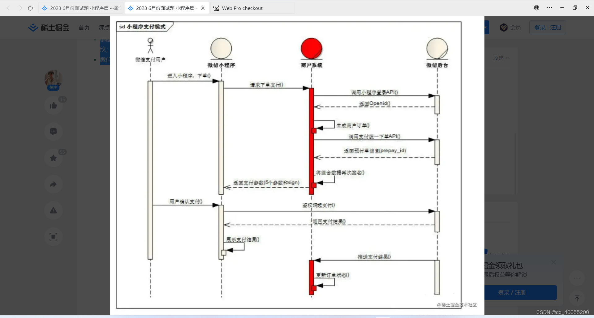The width and height of the screenshot is (594, 318).
Task: Click the back-to-top arrow button
Action: click(577, 298)
